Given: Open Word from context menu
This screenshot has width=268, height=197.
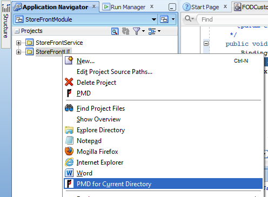Looking at the screenshot, I should pyautogui.click(x=164, y=173).
